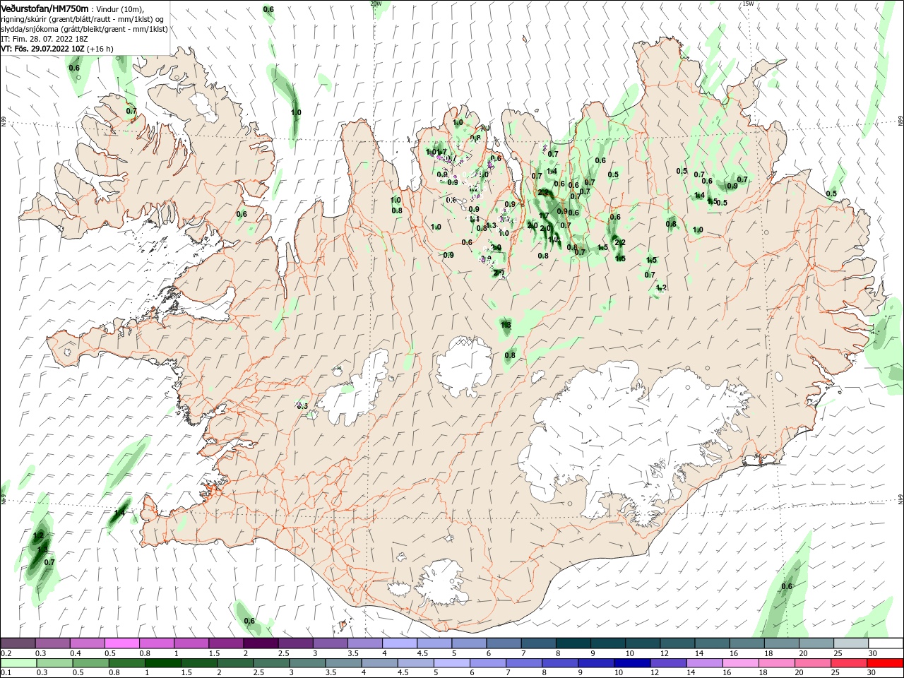Click the '0.2' label below the upper legend row
The height and width of the screenshot is (678, 904).
pyautogui.click(x=6, y=653)
